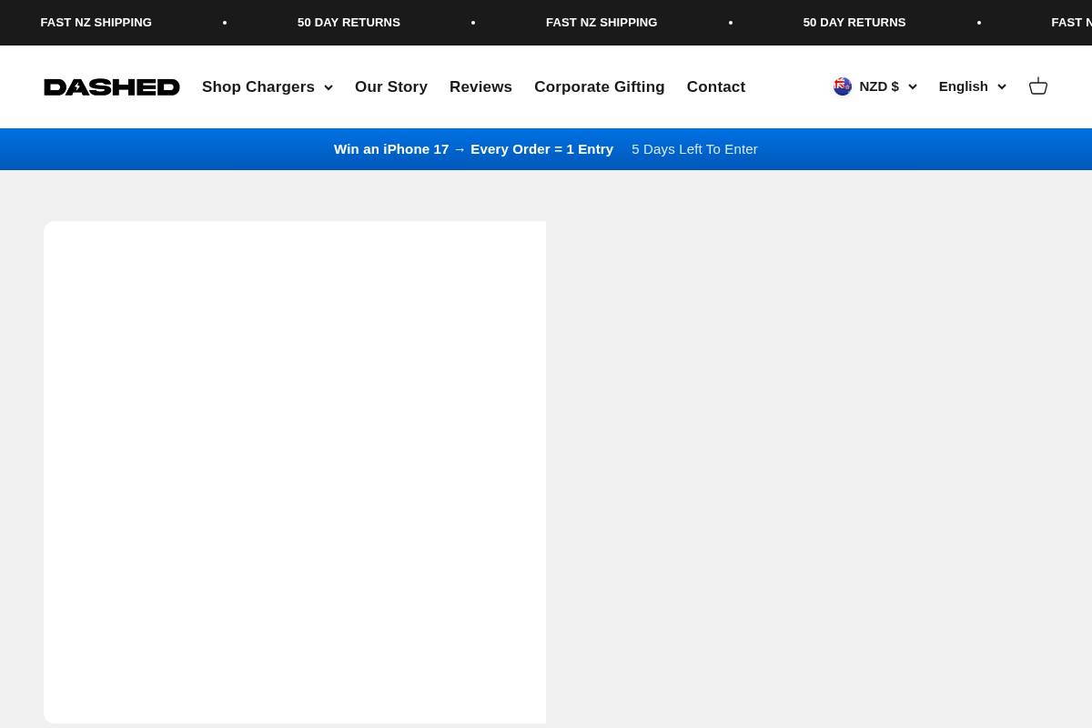
Task: Click the empty product image placeholder
Action: tap(295, 472)
